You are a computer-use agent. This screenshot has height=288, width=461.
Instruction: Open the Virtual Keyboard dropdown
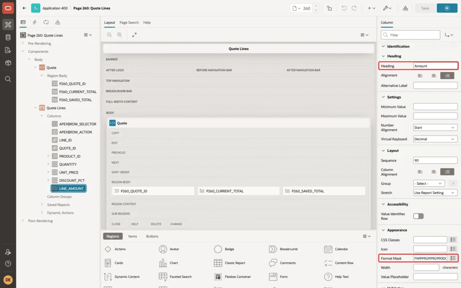435,139
